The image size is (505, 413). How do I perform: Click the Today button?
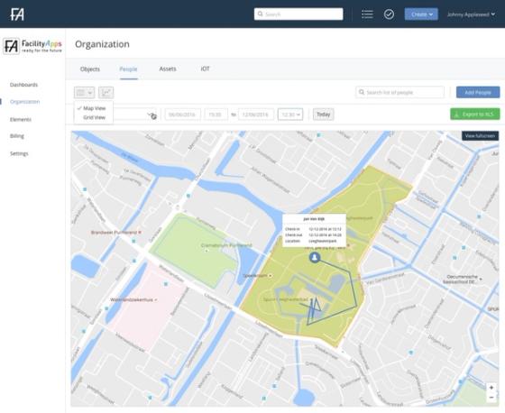(324, 115)
